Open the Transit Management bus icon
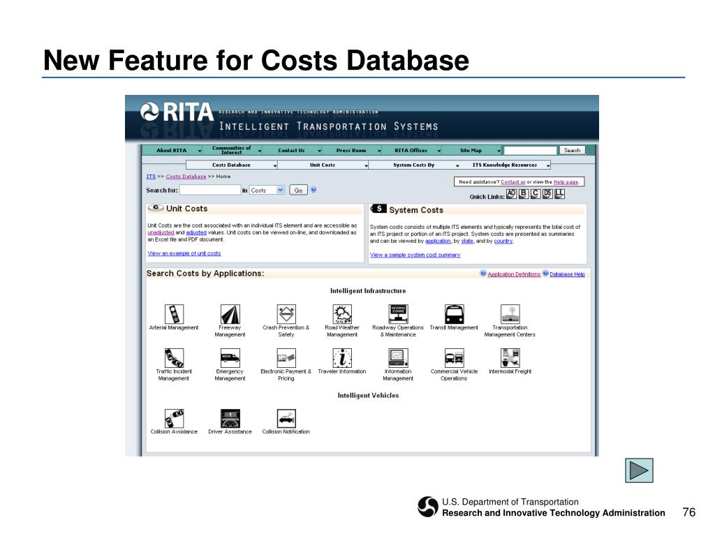Screen dimensions: 715x536 (454, 314)
